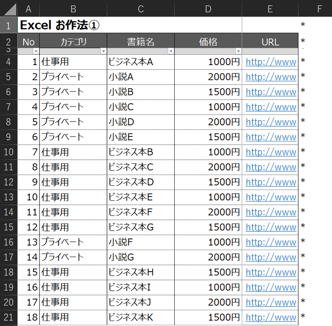
Task: Select row 21 header
Action: pos(8,317)
